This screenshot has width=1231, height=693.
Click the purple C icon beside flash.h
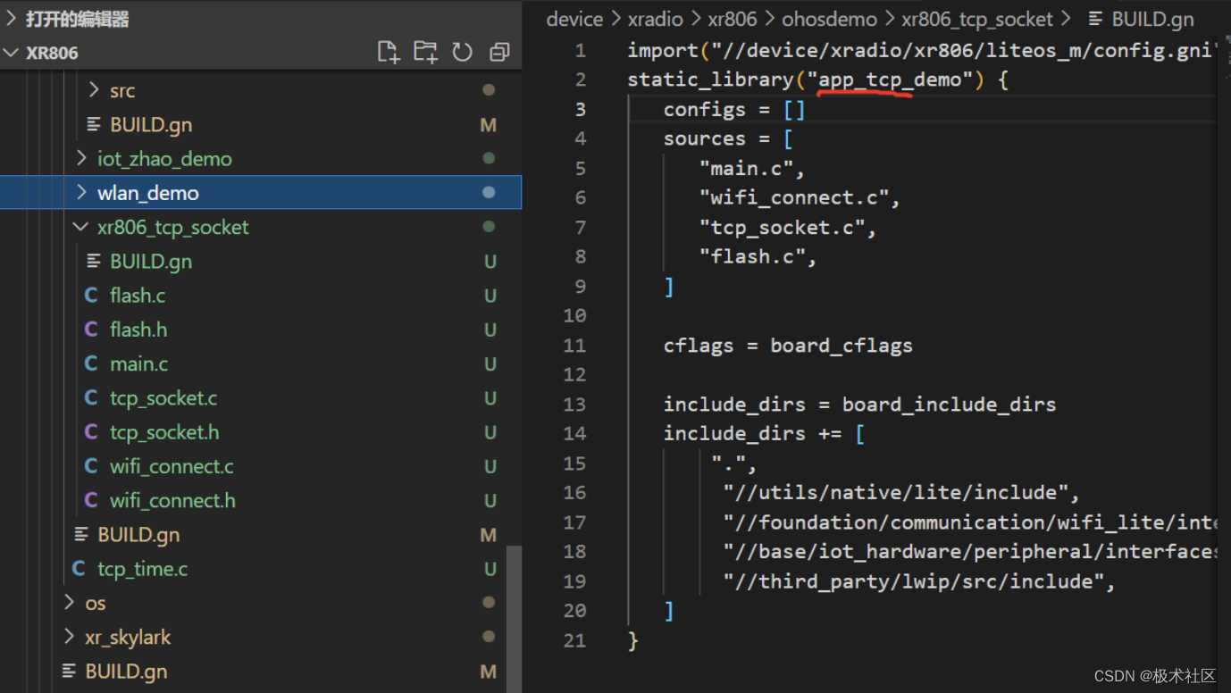[x=90, y=330]
